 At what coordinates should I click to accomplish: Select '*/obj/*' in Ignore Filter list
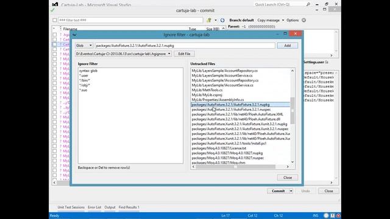coord(85,85)
